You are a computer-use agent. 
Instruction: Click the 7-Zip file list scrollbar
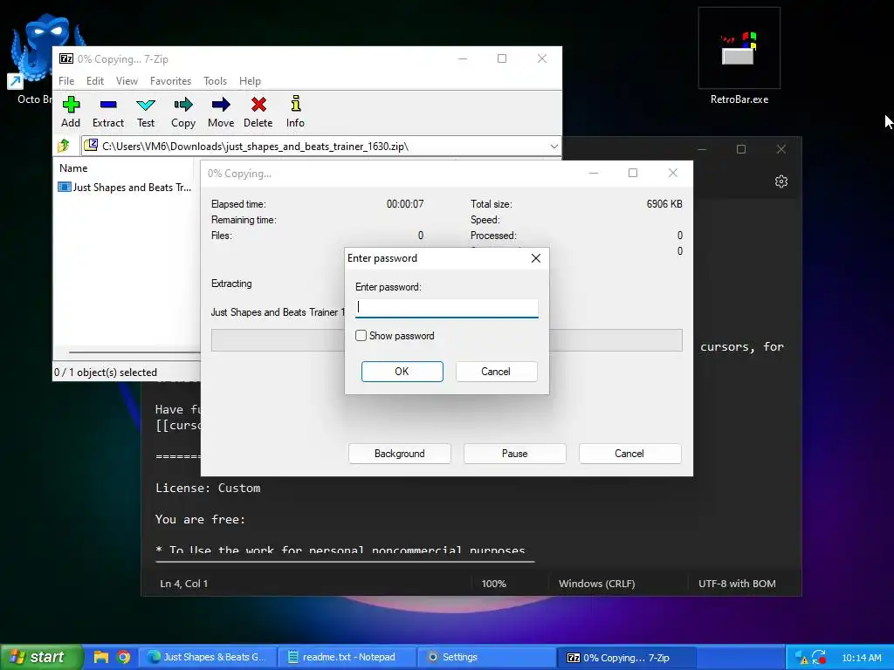[x=134, y=352]
